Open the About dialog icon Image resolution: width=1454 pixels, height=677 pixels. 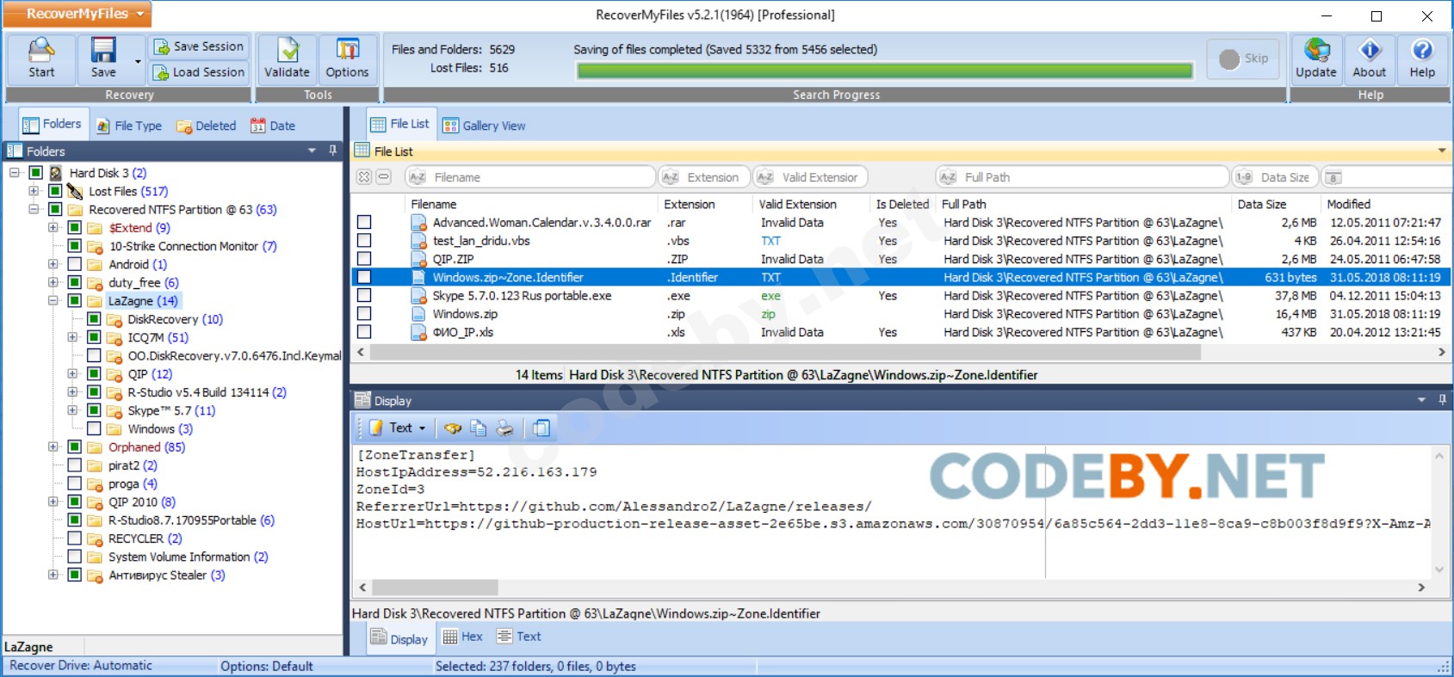1370,50
